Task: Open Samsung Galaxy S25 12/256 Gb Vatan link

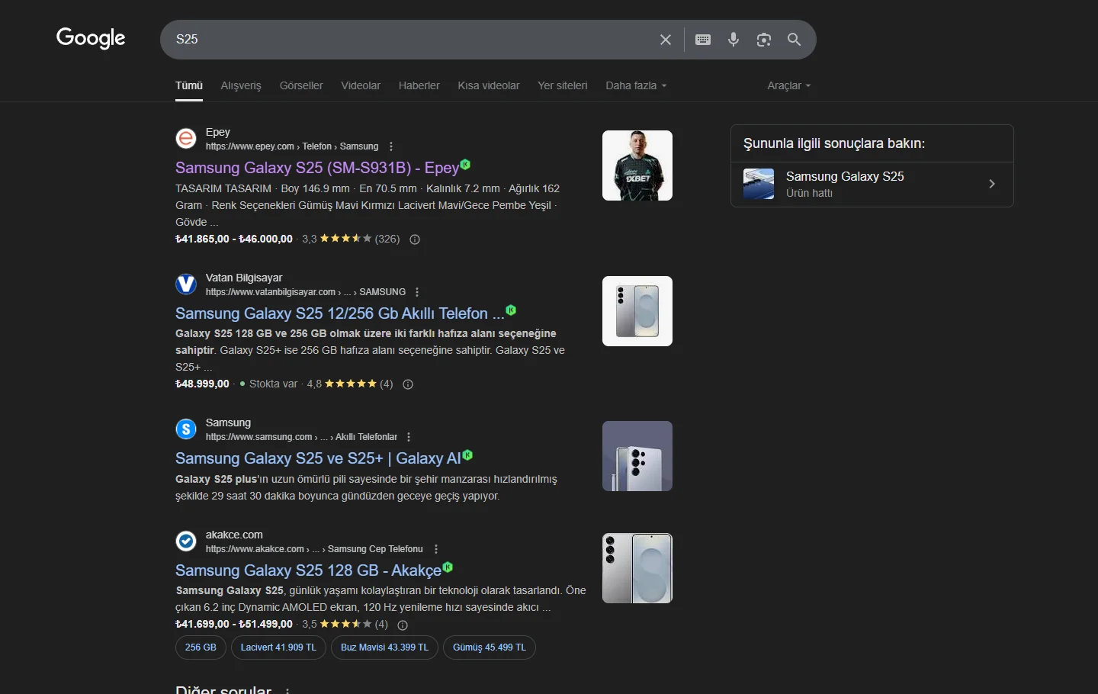Action: (x=340, y=313)
